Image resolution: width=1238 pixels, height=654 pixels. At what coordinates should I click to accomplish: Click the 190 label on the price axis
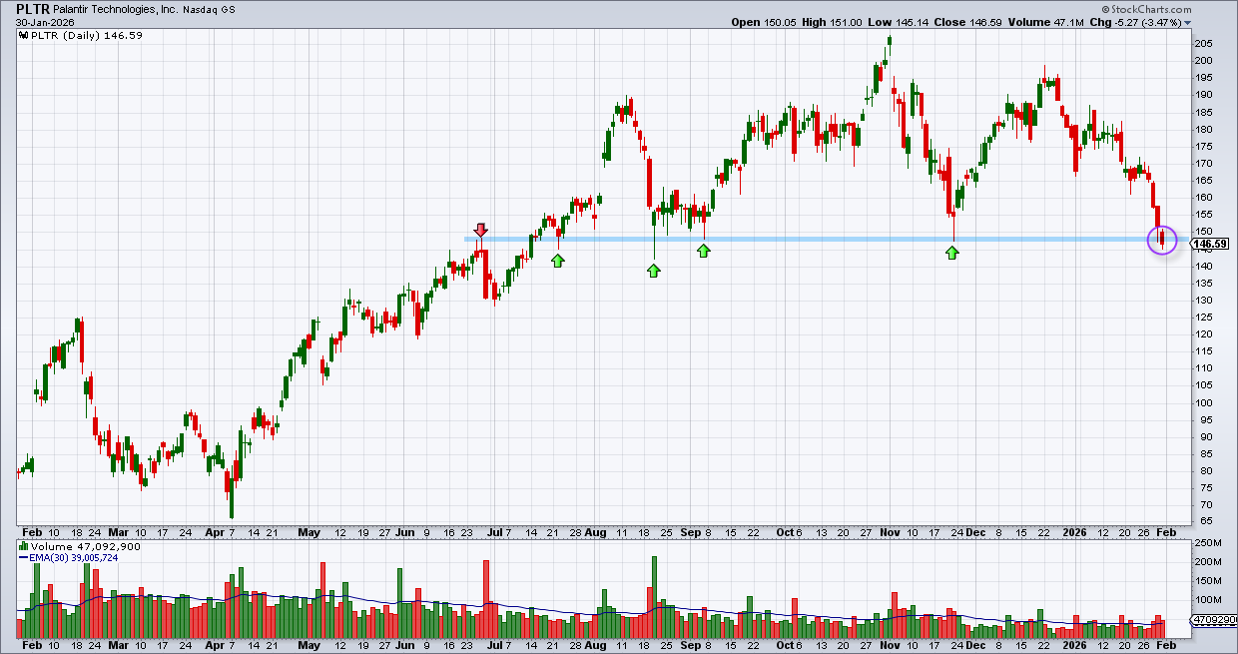tap(1205, 95)
